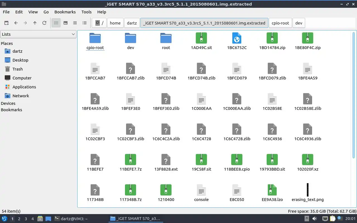Click the root '/' path button

99,23
